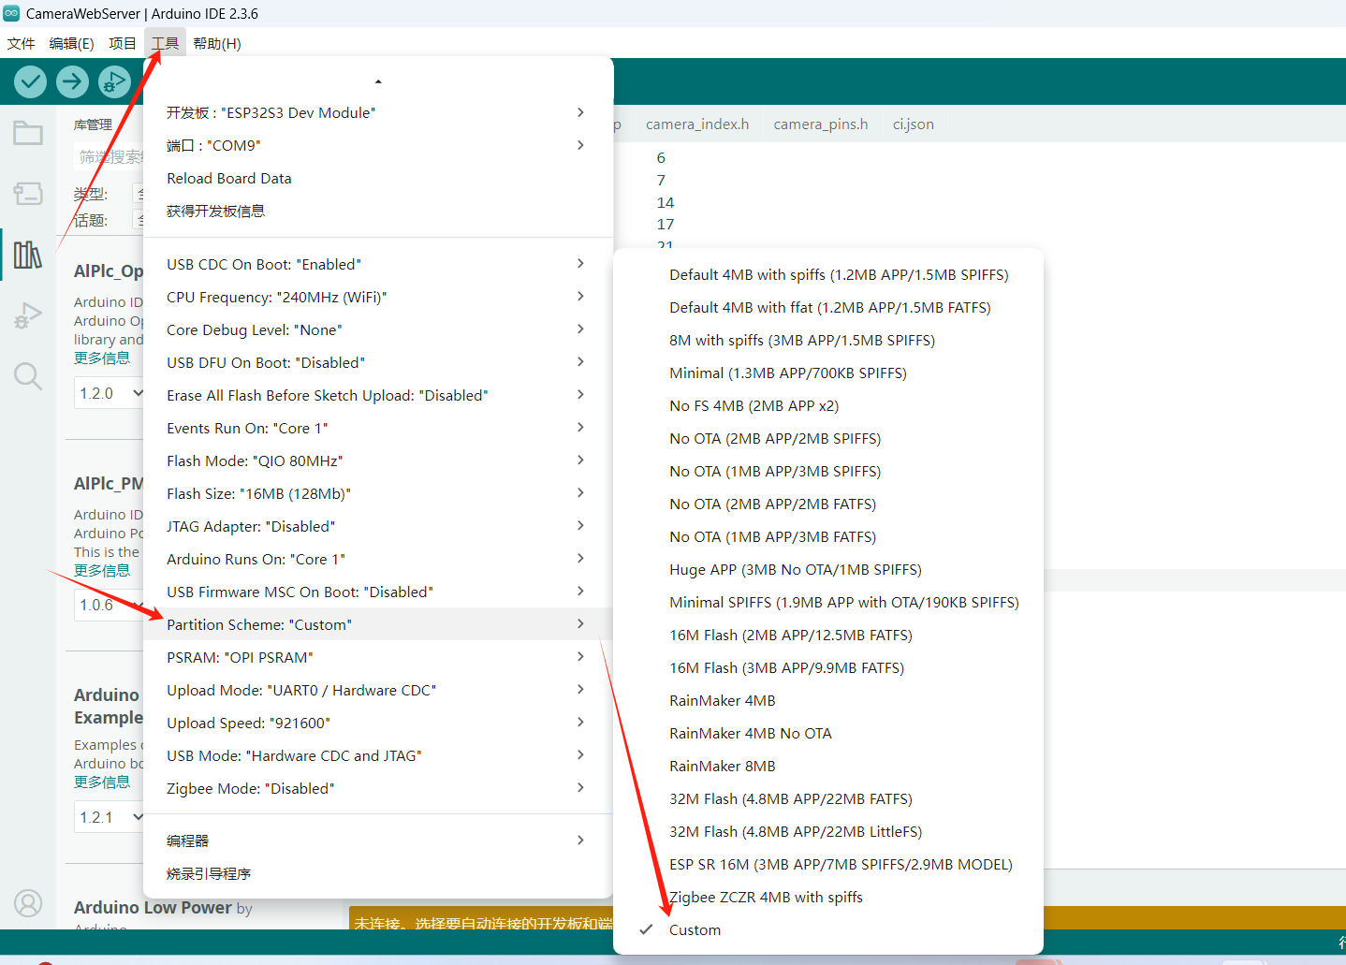This screenshot has height=965, width=1346.
Task: Click the 工具 menu in menu bar
Action: (x=165, y=43)
